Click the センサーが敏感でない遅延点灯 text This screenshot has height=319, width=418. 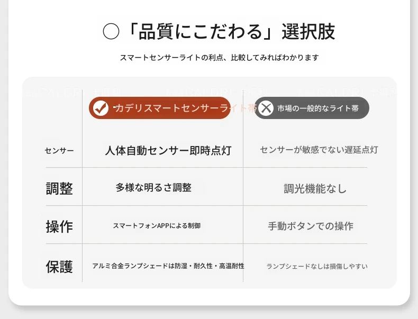click(319, 150)
